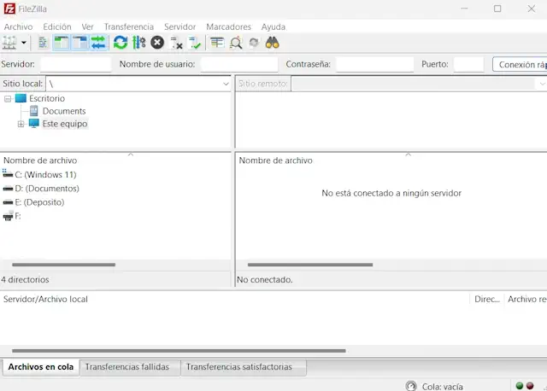
Task: Click the disconnect from server icon
Action: [x=176, y=43]
